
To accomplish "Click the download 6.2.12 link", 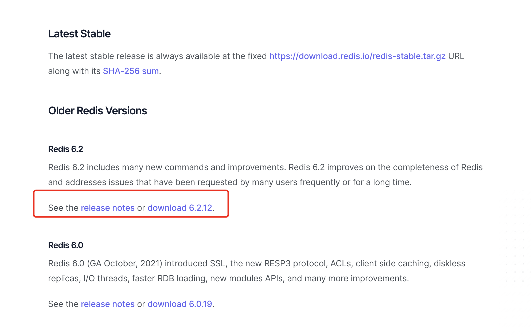I will [x=180, y=208].
